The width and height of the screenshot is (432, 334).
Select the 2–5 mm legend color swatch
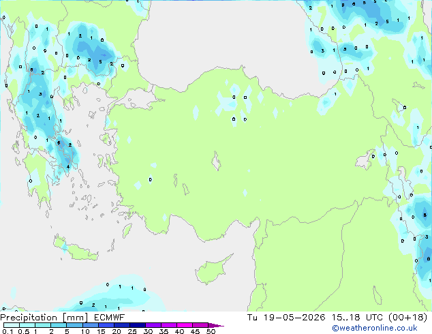coord(59,325)
